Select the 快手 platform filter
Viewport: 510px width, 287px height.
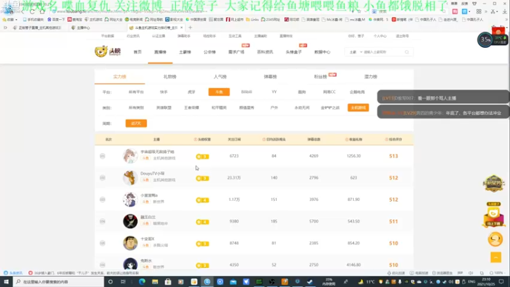coord(164,92)
